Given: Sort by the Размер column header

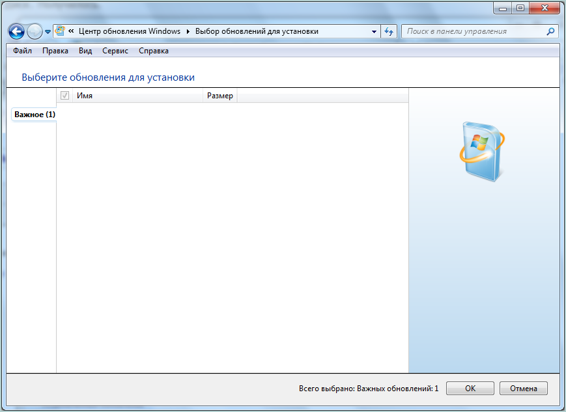Looking at the screenshot, I should coord(220,96).
